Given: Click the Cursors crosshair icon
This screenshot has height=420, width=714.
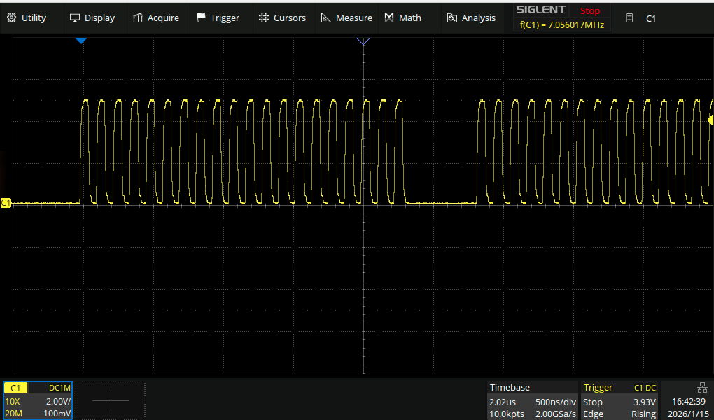Looking at the screenshot, I should click(264, 17).
